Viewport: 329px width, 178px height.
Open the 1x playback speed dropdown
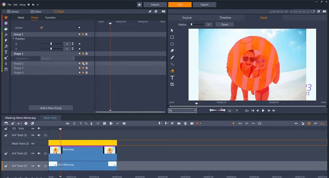(x=233, y=110)
